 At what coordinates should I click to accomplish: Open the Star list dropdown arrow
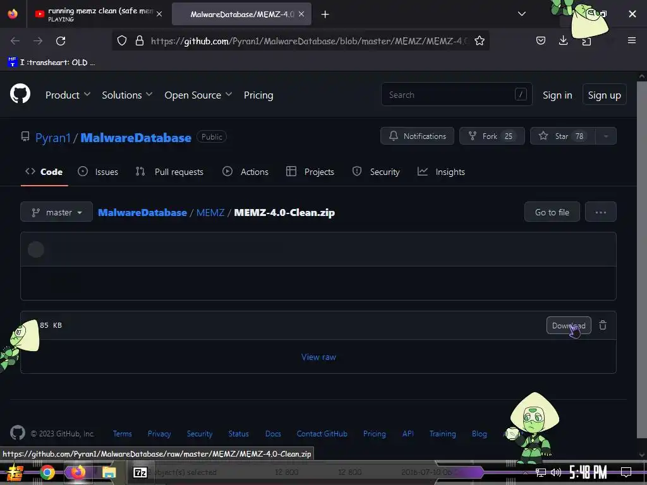click(606, 136)
